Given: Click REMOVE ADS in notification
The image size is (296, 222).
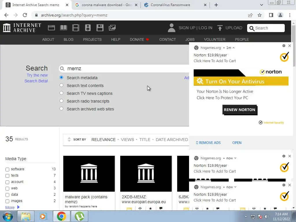Looking at the screenshot, I should (x=208, y=143).
